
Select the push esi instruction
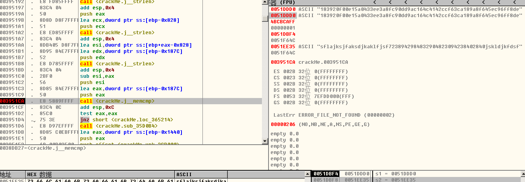click(92, 82)
